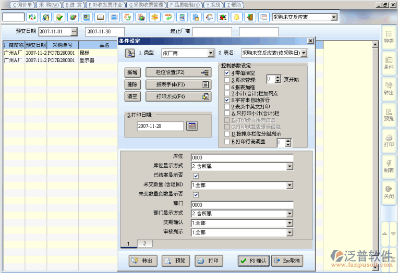
Task: Click the 制表 sidebar icon
Action: [x=389, y=165]
